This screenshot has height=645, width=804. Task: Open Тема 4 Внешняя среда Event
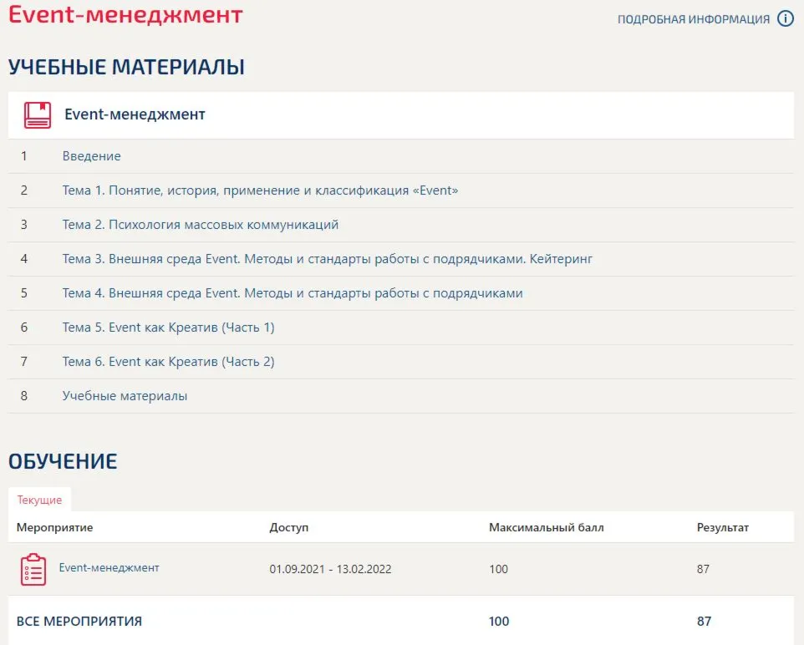(293, 293)
